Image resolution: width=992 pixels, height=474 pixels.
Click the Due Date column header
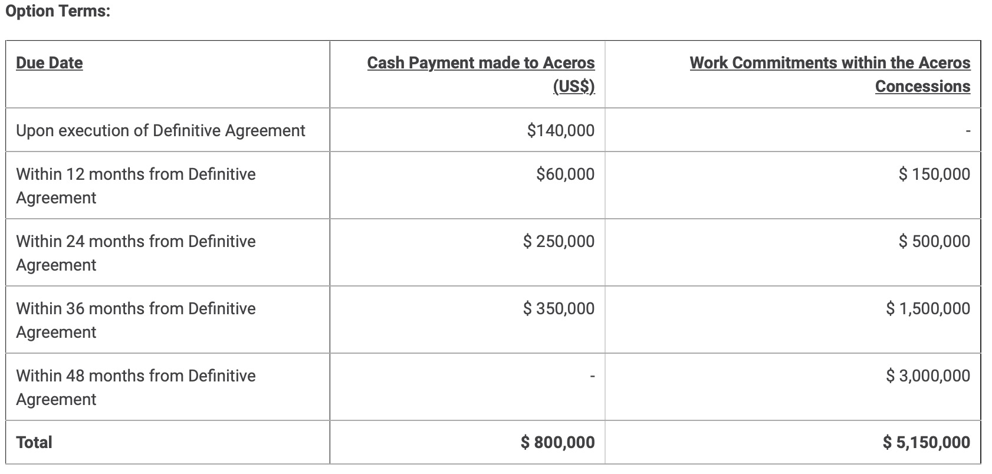point(50,63)
